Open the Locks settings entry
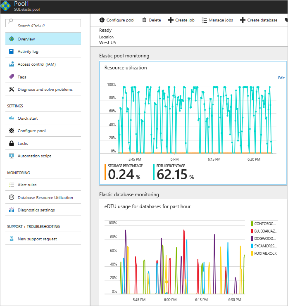The width and height of the screenshot is (288, 306). [43, 143]
